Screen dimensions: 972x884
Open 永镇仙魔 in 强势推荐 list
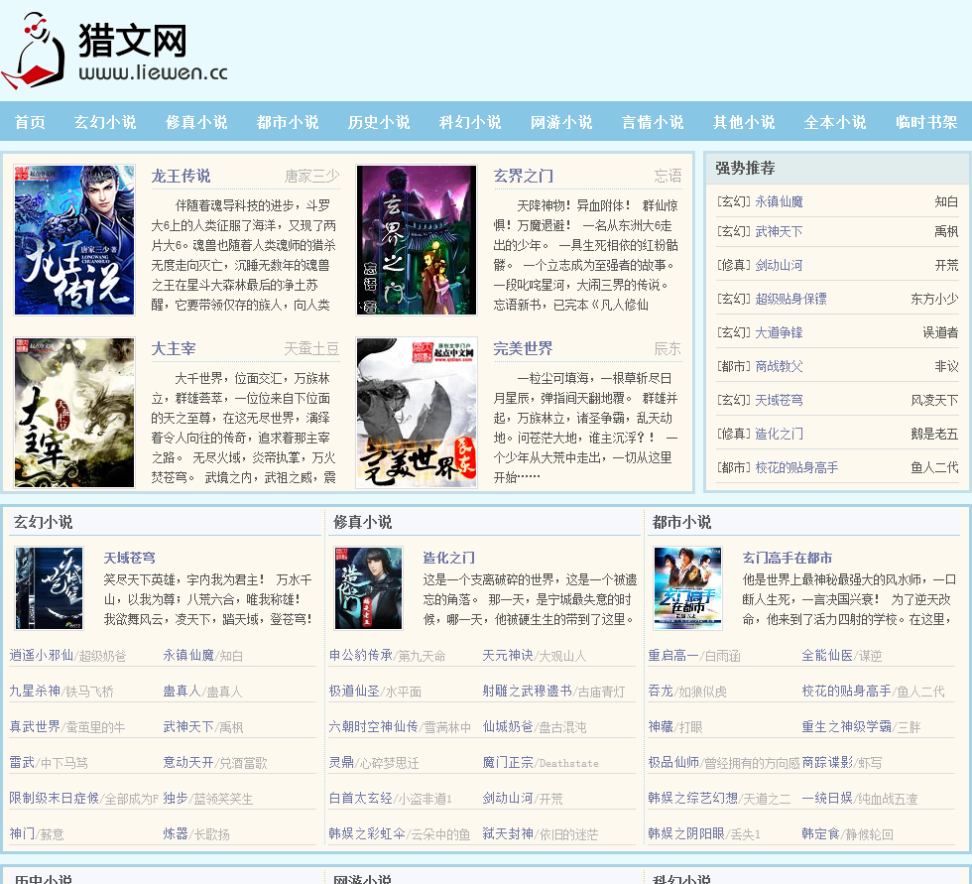(x=780, y=201)
